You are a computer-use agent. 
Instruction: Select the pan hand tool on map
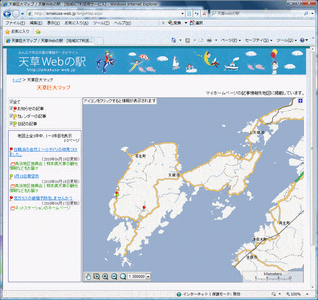coord(88,277)
